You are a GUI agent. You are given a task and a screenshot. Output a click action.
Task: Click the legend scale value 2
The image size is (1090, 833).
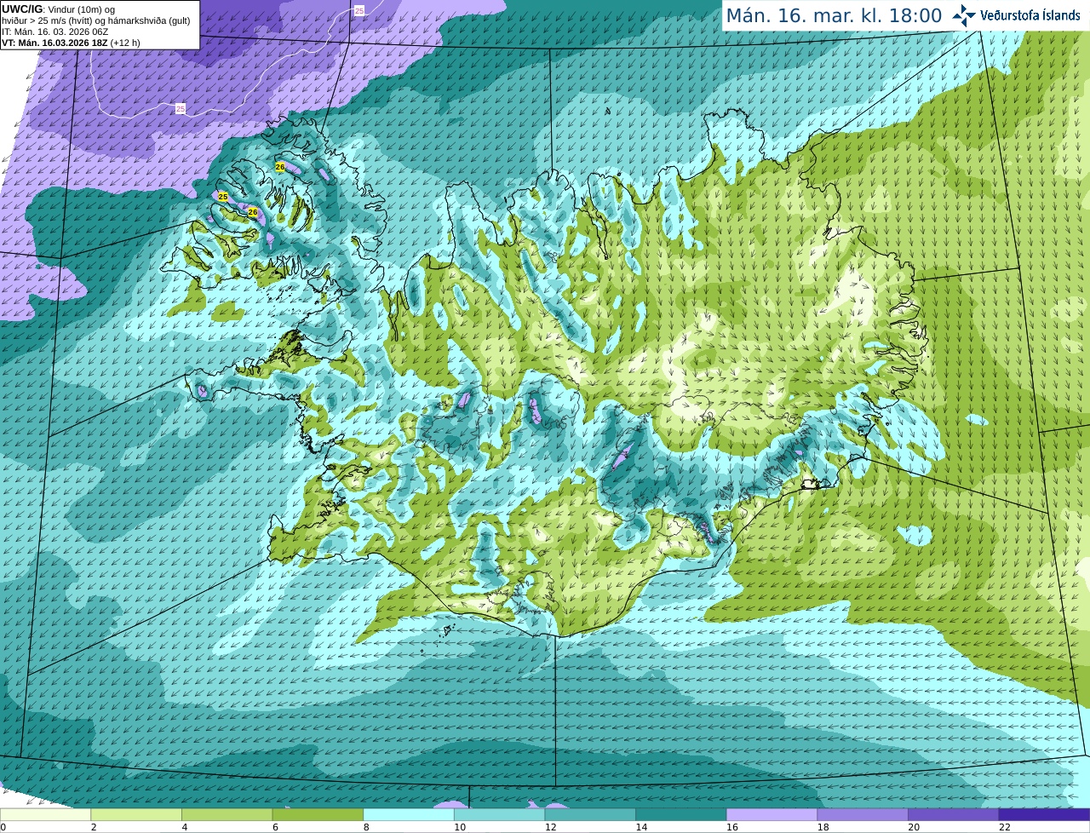point(94,827)
